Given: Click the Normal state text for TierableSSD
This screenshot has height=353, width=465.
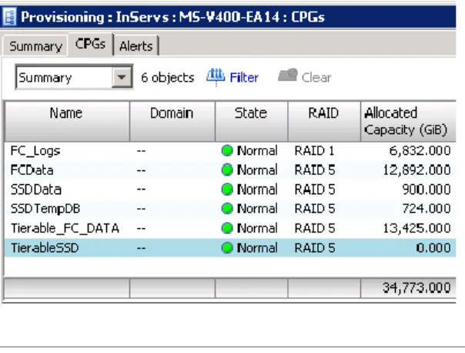Looking at the screenshot, I should tap(257, 248).
